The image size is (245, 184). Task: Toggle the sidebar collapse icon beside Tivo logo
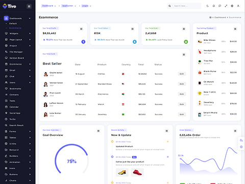click(29, 7)
